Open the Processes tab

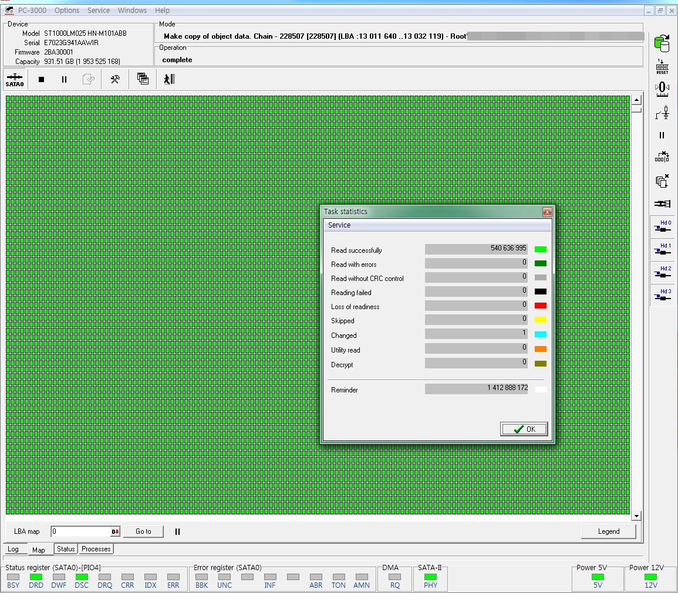96,549
